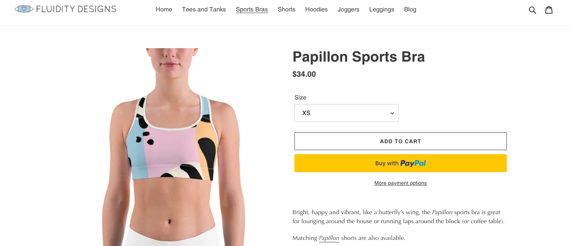Open the Hoodies category
The height and width of the screenshot is (246, 573).
pos(316,9)
